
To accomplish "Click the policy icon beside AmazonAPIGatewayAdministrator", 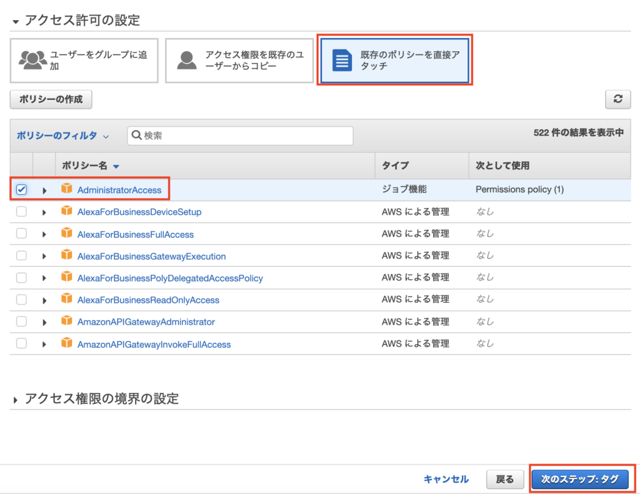I will point(67,322).
